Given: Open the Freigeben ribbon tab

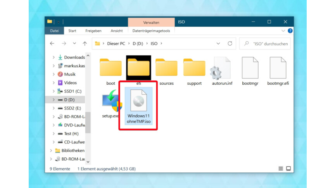Looking at the screenshot, I should [x=93, y=31].
